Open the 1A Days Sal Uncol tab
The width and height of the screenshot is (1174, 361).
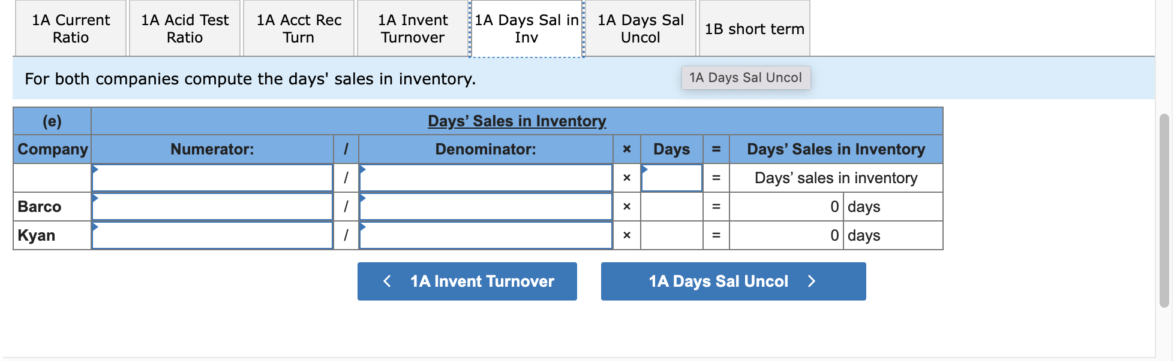640,28
